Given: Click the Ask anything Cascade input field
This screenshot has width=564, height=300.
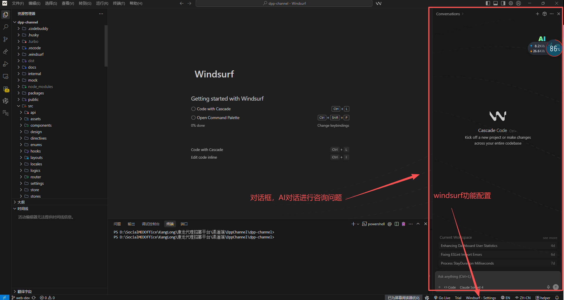Looking at the screenshot, I should [x=498, y=277].
